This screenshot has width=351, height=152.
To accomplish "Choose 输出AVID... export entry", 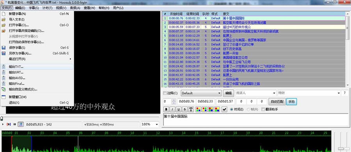I will [x=37, y=78].
